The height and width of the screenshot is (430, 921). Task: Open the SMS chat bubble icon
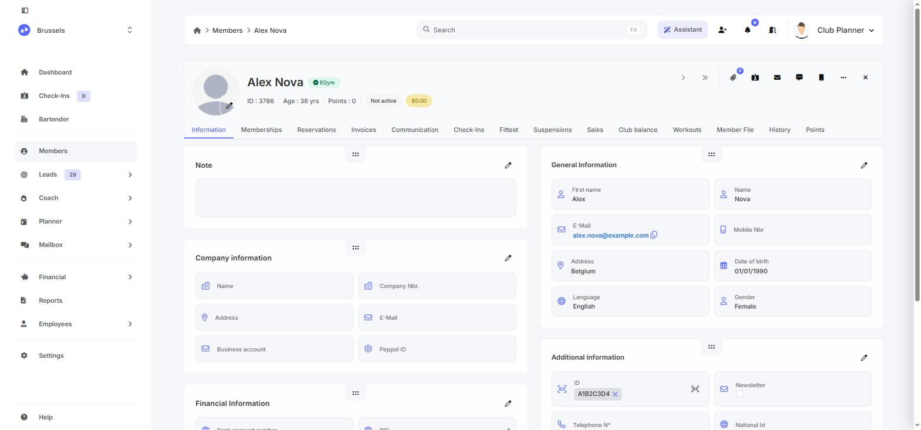click(799, 77)
